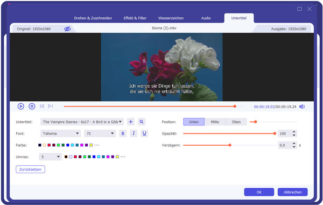Viewport: 323px width, 205px height.
Task: Click the Opazität slider handle
Action: (275, 133)
